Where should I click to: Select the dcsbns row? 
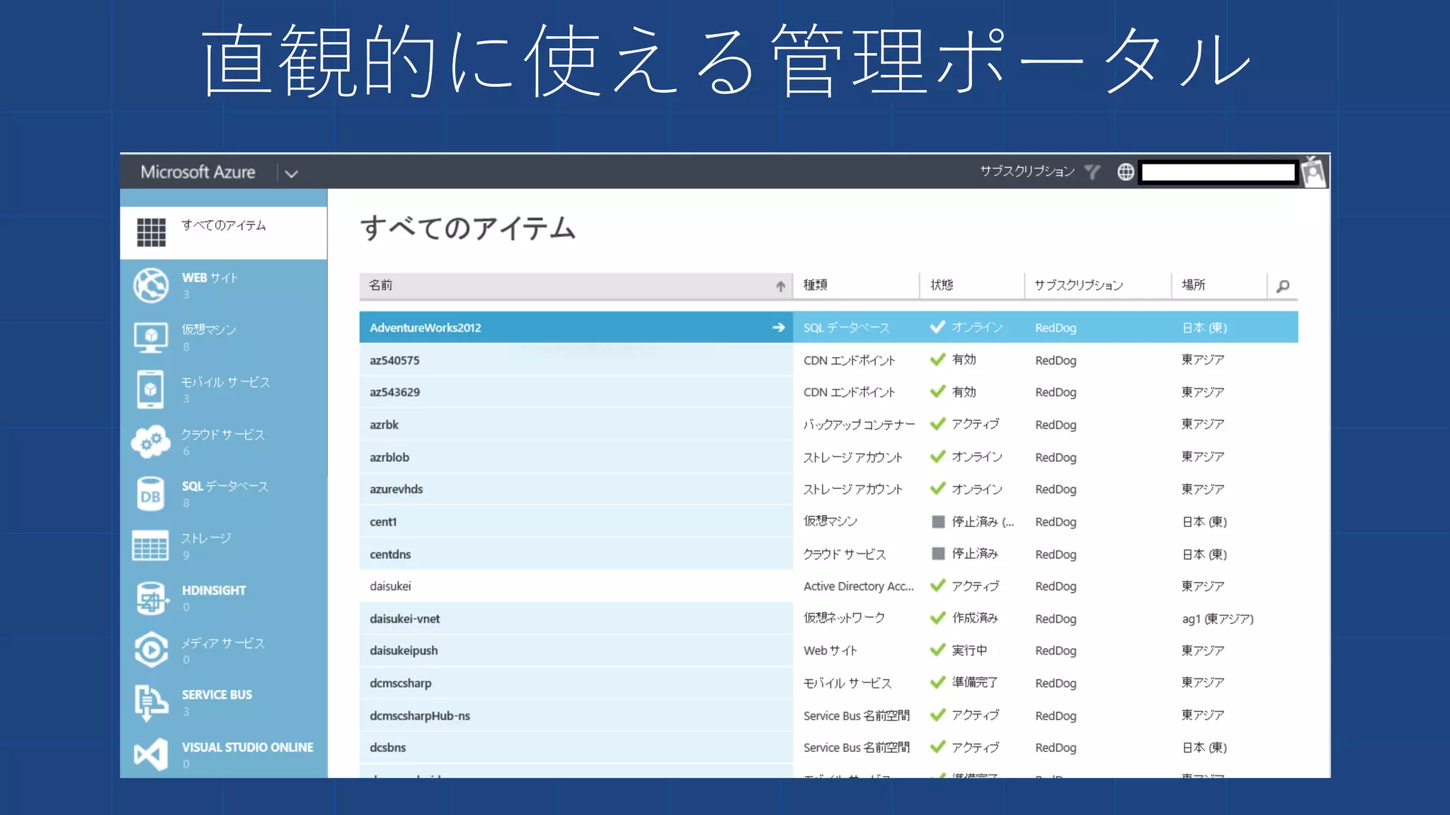point(828,747)
